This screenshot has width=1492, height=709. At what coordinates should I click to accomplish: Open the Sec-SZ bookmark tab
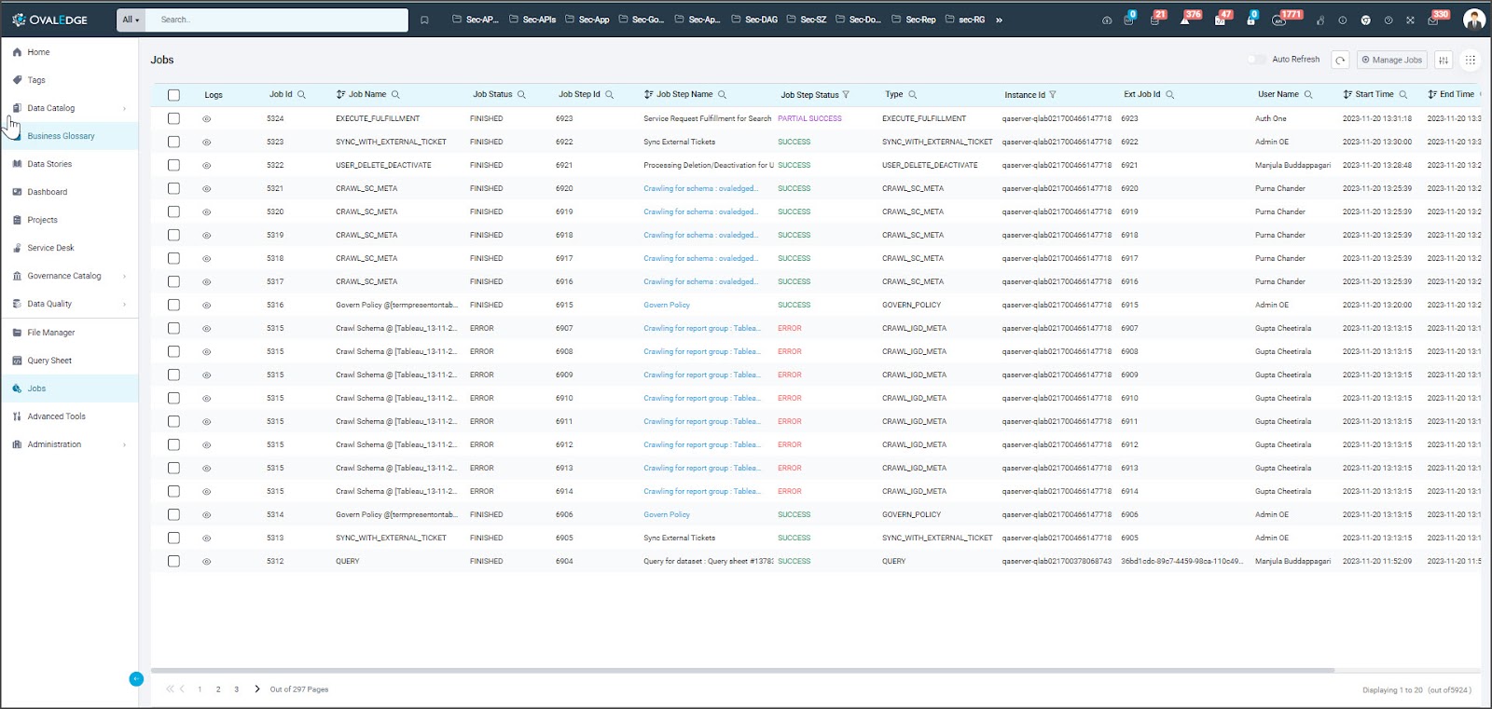point(807,20)
